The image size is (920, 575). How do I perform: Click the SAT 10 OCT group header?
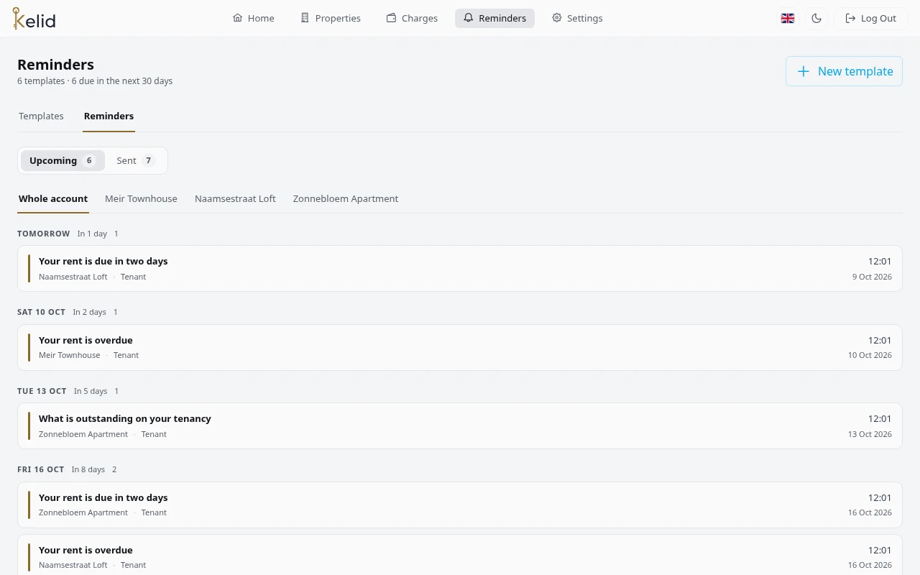41,312
